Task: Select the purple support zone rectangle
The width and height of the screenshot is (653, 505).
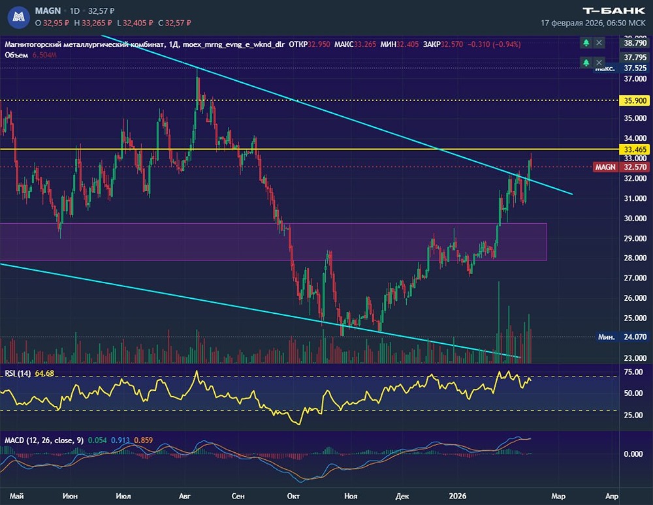Action: (x=273, y=241)
